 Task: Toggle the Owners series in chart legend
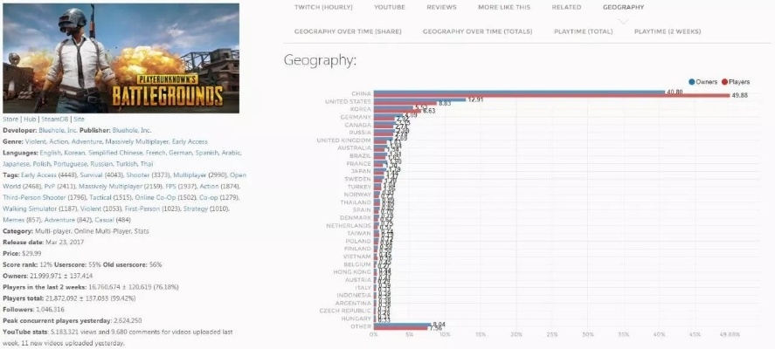click(x=704, y=81)
